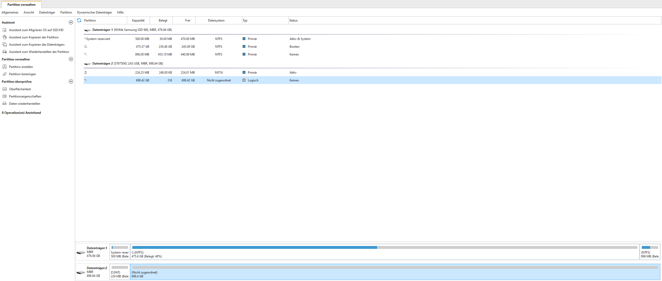662x281 pixels.
Task: Collapse the Partition verwalten sidebar section
Action: click(x=71, y=59)
